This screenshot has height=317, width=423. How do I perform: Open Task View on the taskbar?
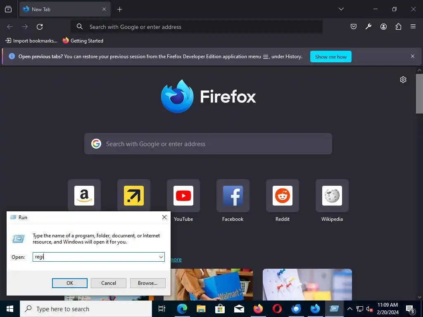162,309
